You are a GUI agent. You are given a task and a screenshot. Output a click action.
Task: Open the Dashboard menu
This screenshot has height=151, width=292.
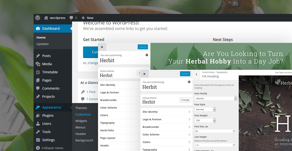click(53, 28)
